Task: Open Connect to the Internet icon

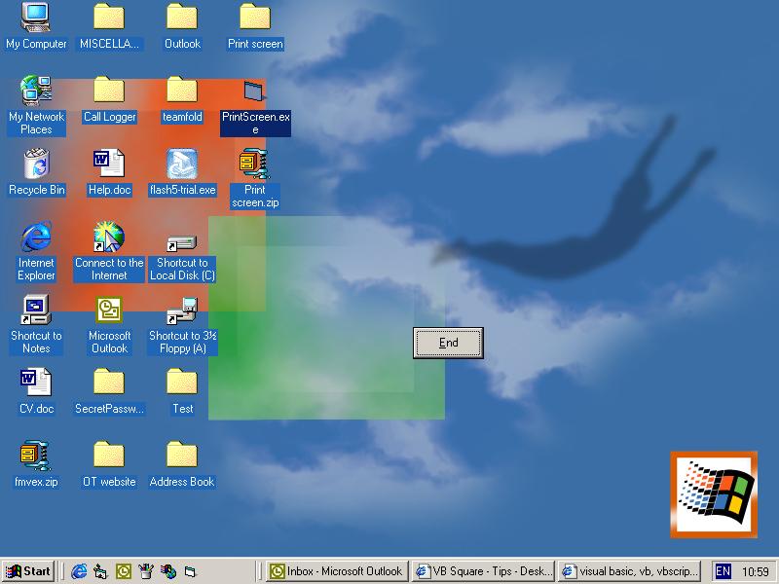Action: (x=109, y=237)
